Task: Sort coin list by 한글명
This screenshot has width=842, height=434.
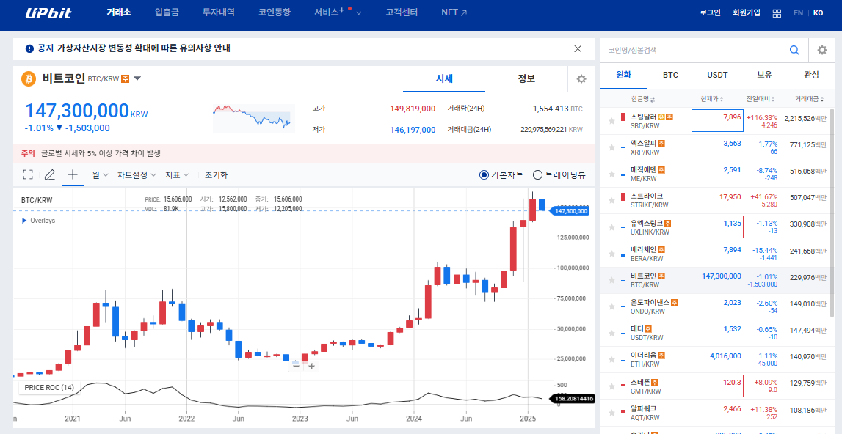Action: [643, 99]
